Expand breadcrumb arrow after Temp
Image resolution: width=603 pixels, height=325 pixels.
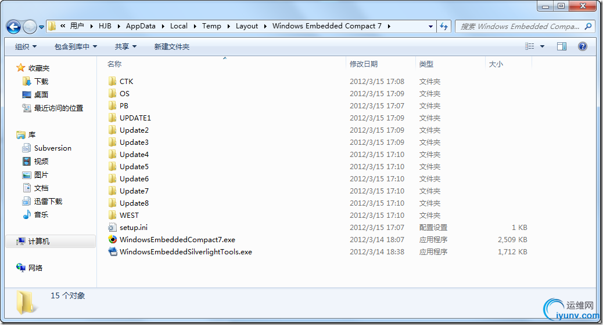pos(228,26)
